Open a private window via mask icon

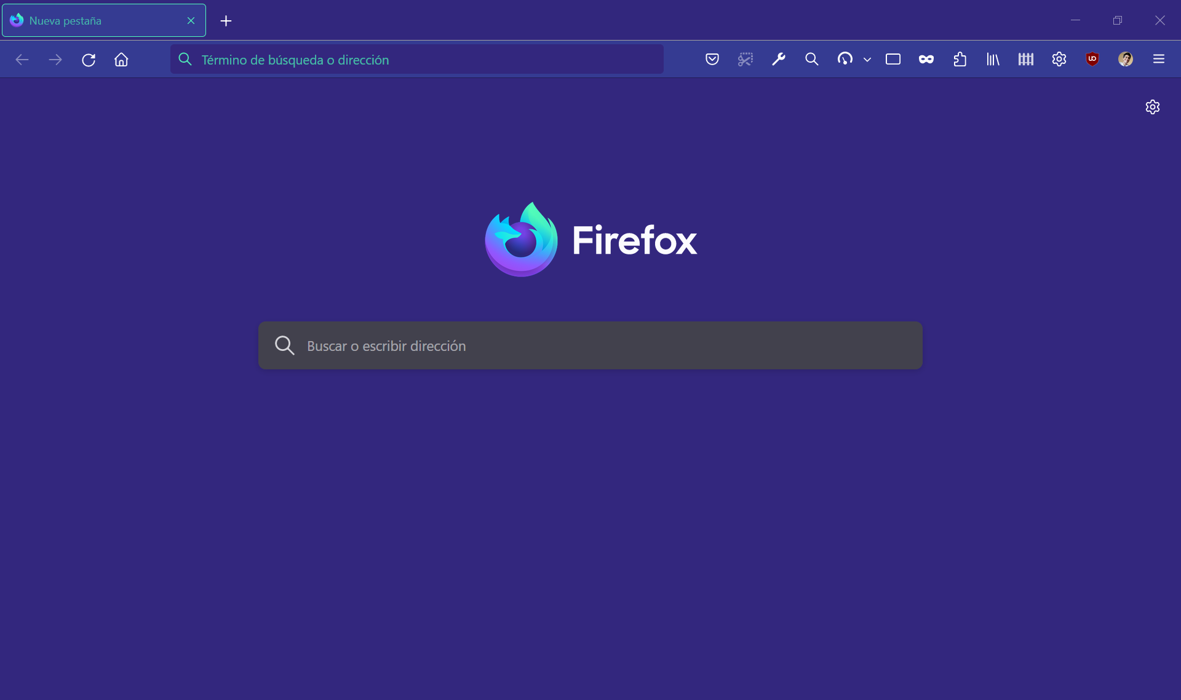926,60
